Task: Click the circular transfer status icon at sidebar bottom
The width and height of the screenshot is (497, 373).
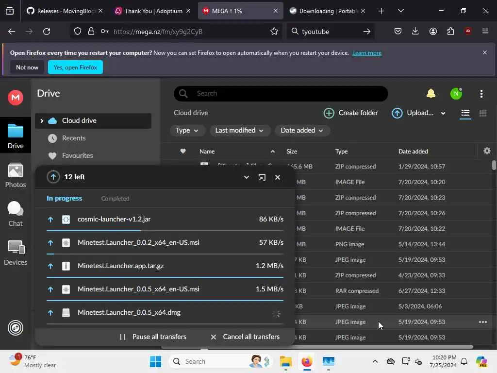Action: pos(16,328)
